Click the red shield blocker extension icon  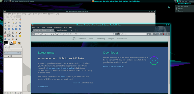coord(163,34)
